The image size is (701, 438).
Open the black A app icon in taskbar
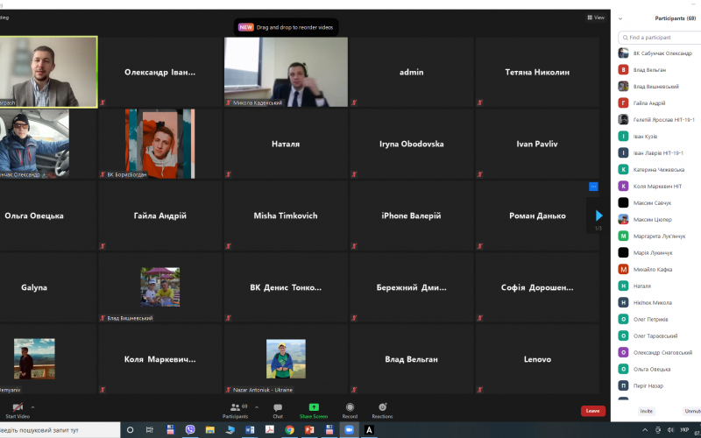(x=369, y=430)
